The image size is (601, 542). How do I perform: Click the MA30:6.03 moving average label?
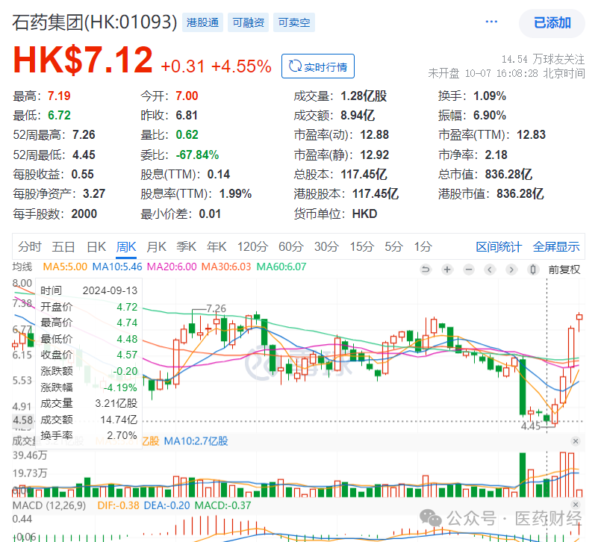[x=226, y=267]
